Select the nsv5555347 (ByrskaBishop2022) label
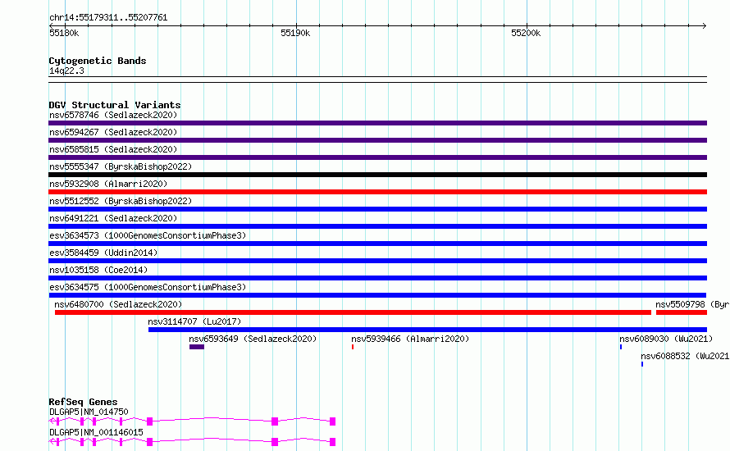 [121, 166]
